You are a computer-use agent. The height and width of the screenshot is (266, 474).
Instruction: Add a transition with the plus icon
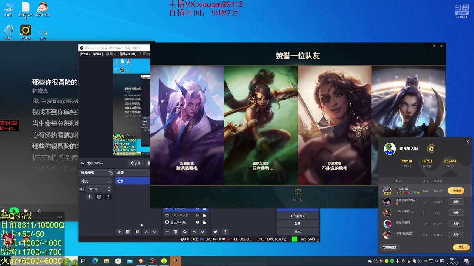click(89, 197)
